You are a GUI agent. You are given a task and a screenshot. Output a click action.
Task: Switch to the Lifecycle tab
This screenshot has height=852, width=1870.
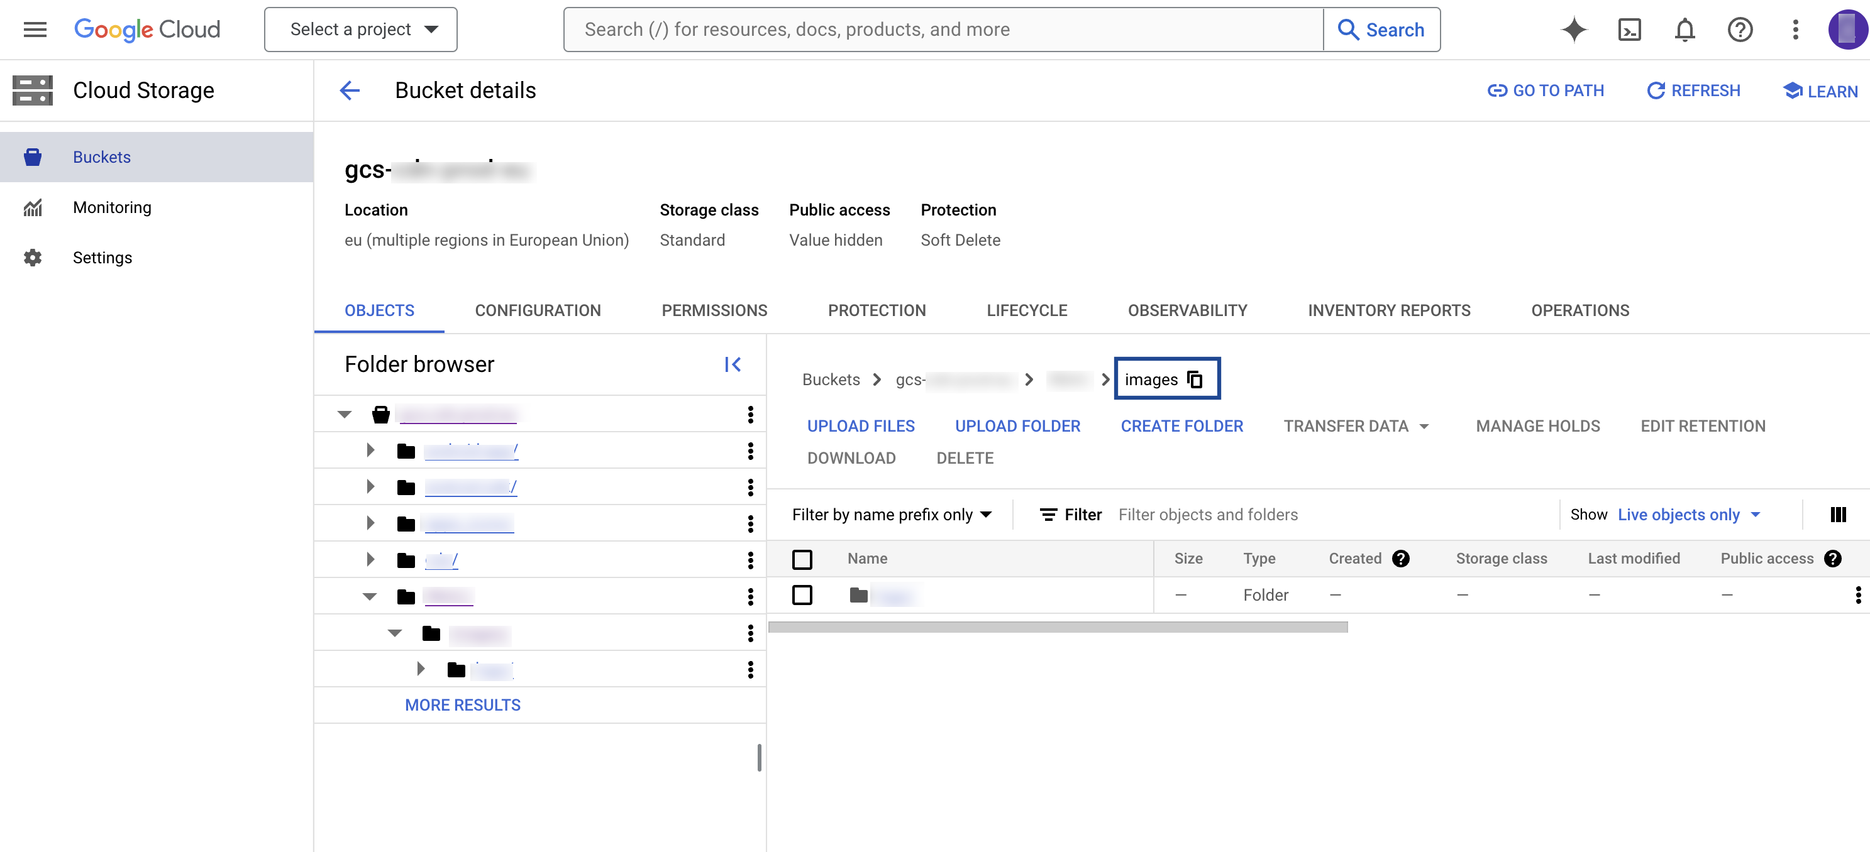click(1026, 310)
